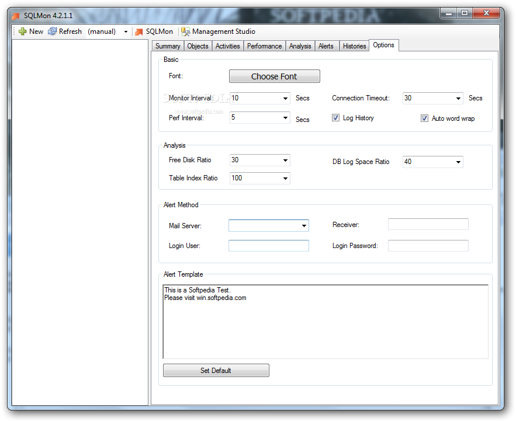Switch to the Activities tab
Image resolution: width=516 pixels, height=422 pixels.
tap(228, 46)
